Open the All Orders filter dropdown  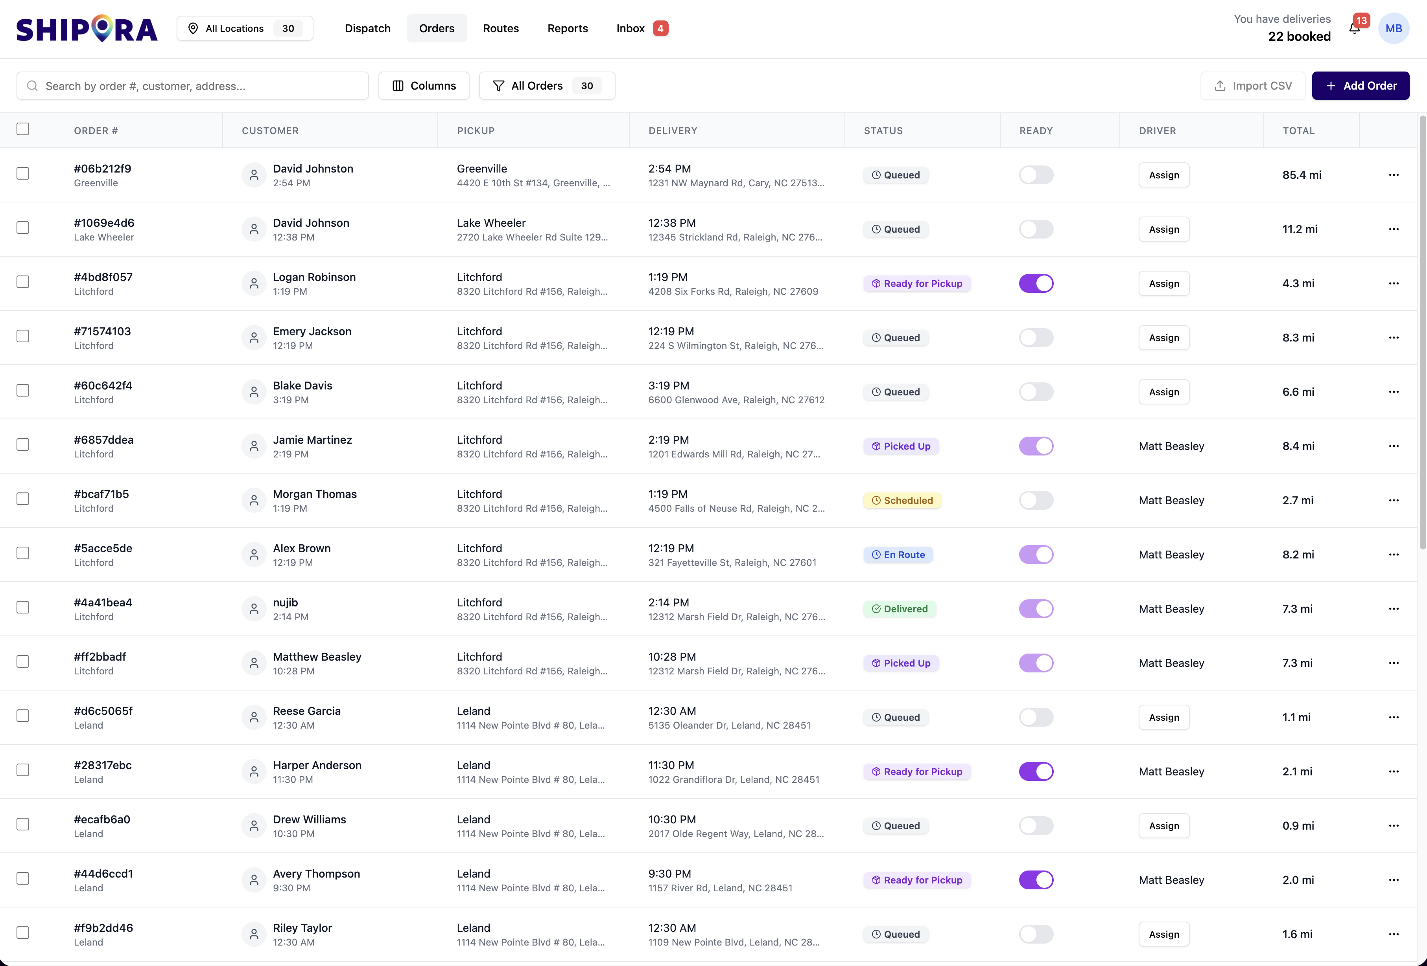pos(546,86)
